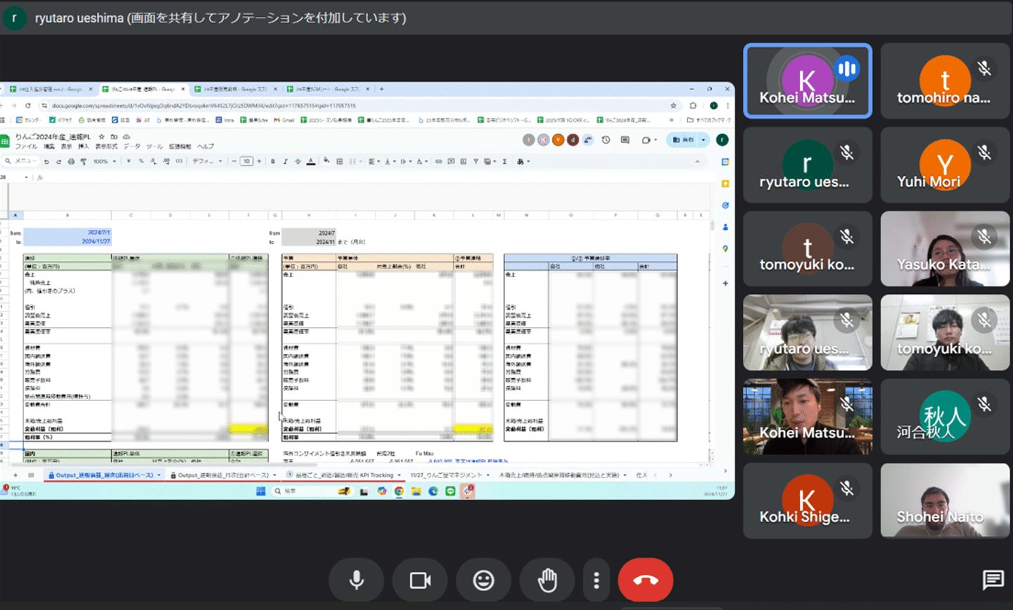Toggle strikethrough formatting in Sheets
1013x610 pixels.
point(298,162)
